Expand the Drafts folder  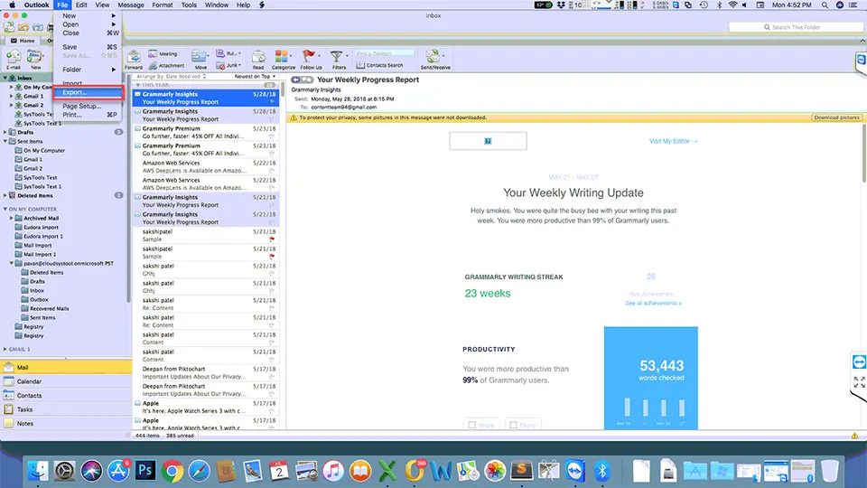[x=5, y=132]
